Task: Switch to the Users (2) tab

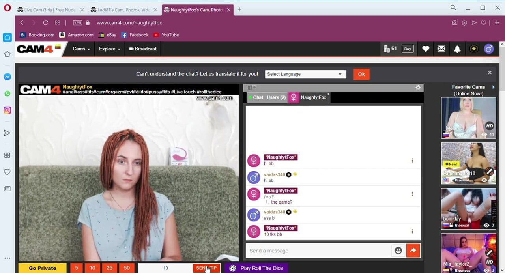Action: pos(276,97)
